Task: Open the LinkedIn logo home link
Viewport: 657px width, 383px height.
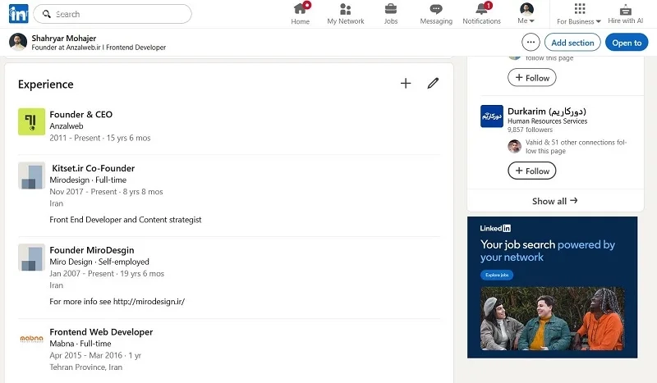Action: (18, 14)
